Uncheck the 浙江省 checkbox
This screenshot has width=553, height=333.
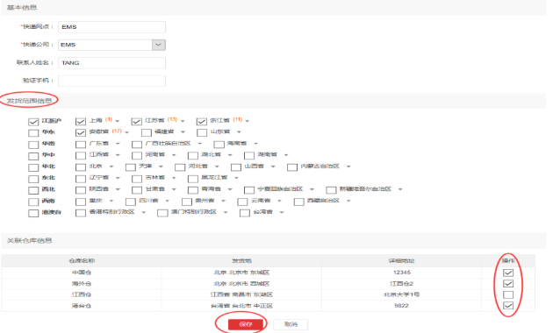coord(201,122)
